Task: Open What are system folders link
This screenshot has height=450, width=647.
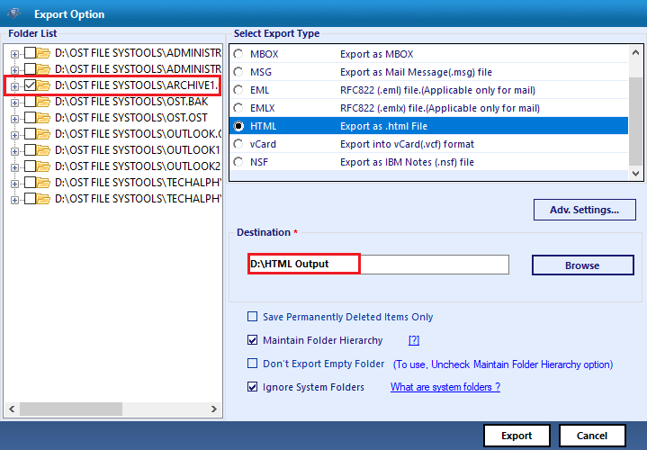Action: [445, 387]
